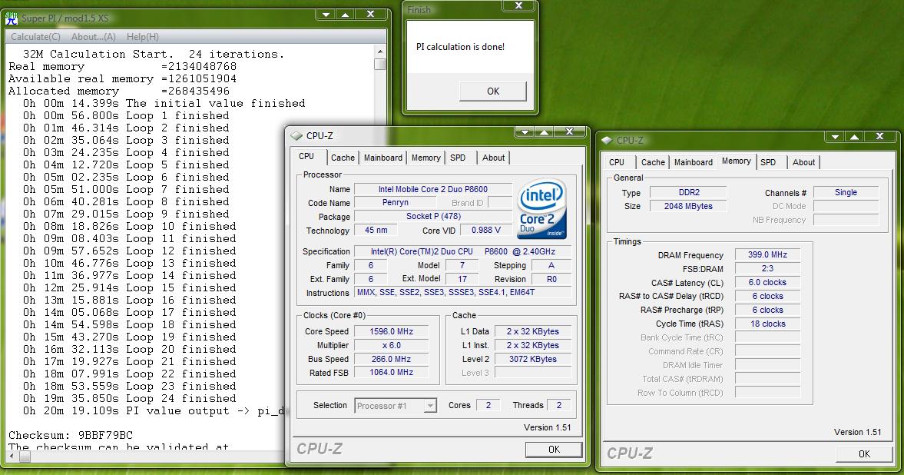Click the CAS# Latency value '6.0 clocks'
The height and width of the screenshot is (475, 904).
(767, 282)
